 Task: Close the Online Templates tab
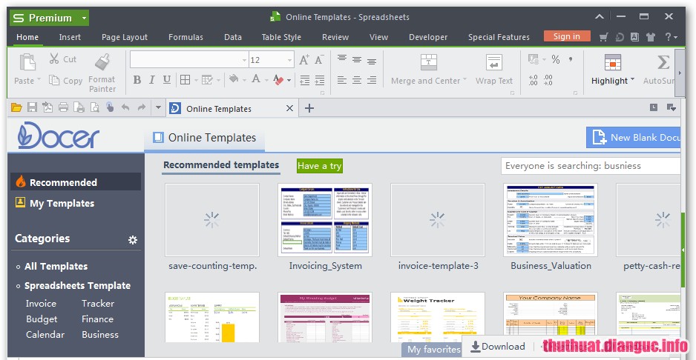pos(289,108)
